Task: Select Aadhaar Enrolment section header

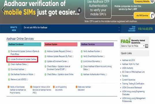Action: pyautogui.click(x=24, y=44)
